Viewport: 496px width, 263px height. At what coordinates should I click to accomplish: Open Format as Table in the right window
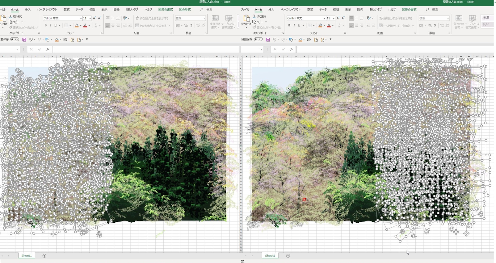[472, 22]
